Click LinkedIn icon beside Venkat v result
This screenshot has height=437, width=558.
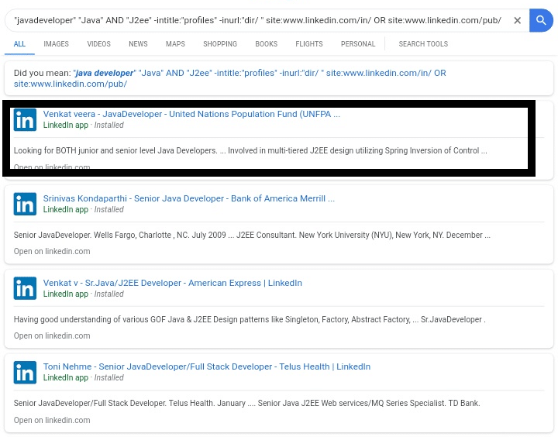pos(25,288)
